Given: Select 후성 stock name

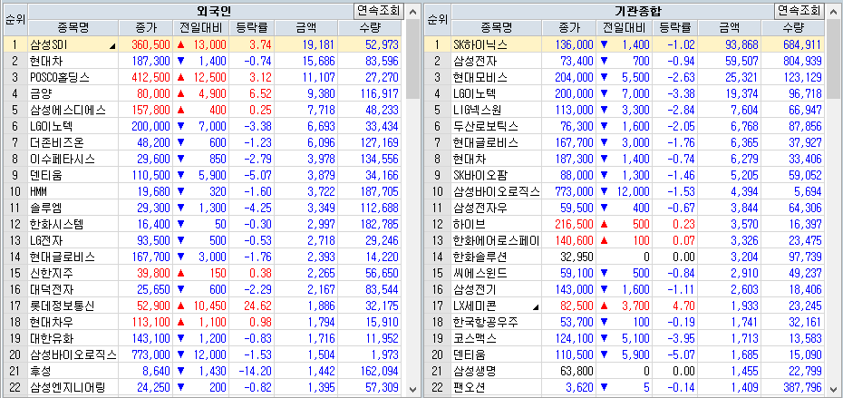Looking at the screenshot, I should tap(41, 373).
